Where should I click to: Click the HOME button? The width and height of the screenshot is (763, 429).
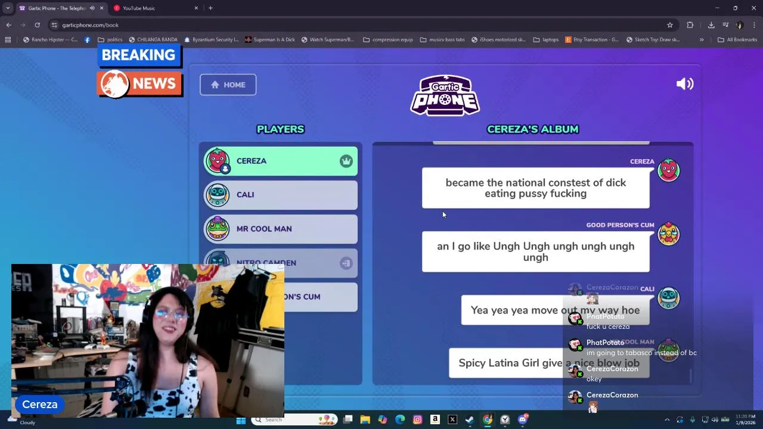228,85
